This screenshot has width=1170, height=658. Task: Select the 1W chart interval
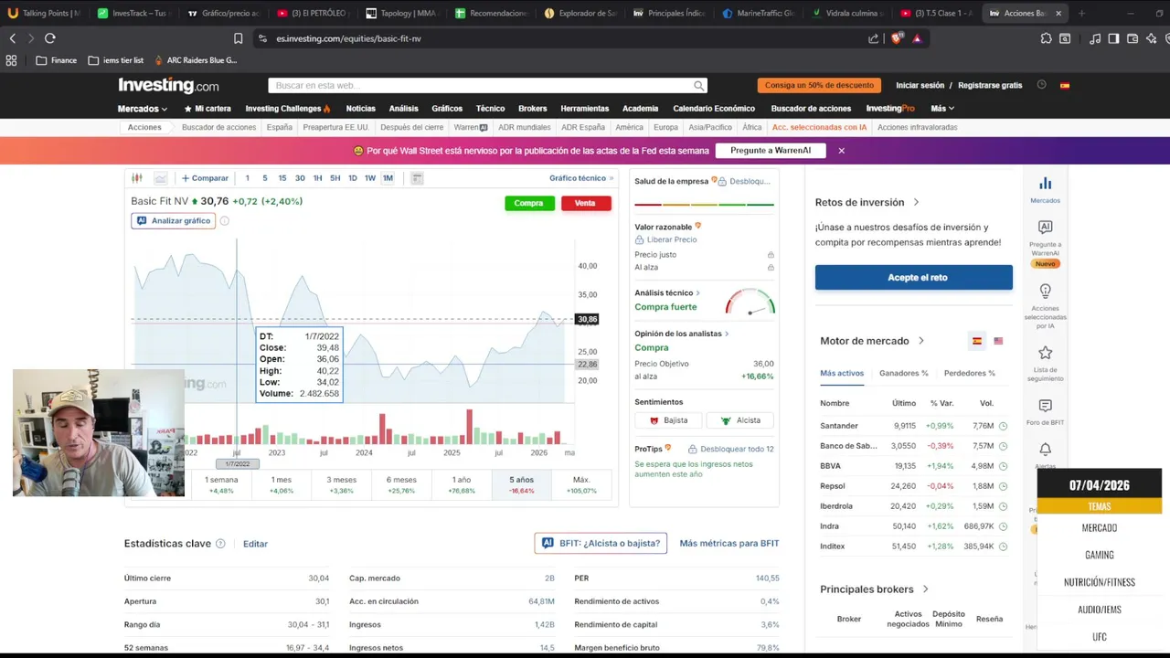tap(370, 178)
